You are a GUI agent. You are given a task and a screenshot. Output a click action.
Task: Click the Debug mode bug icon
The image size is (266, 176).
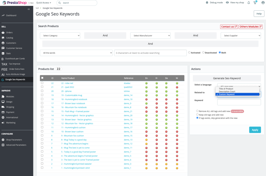(207, 3)
